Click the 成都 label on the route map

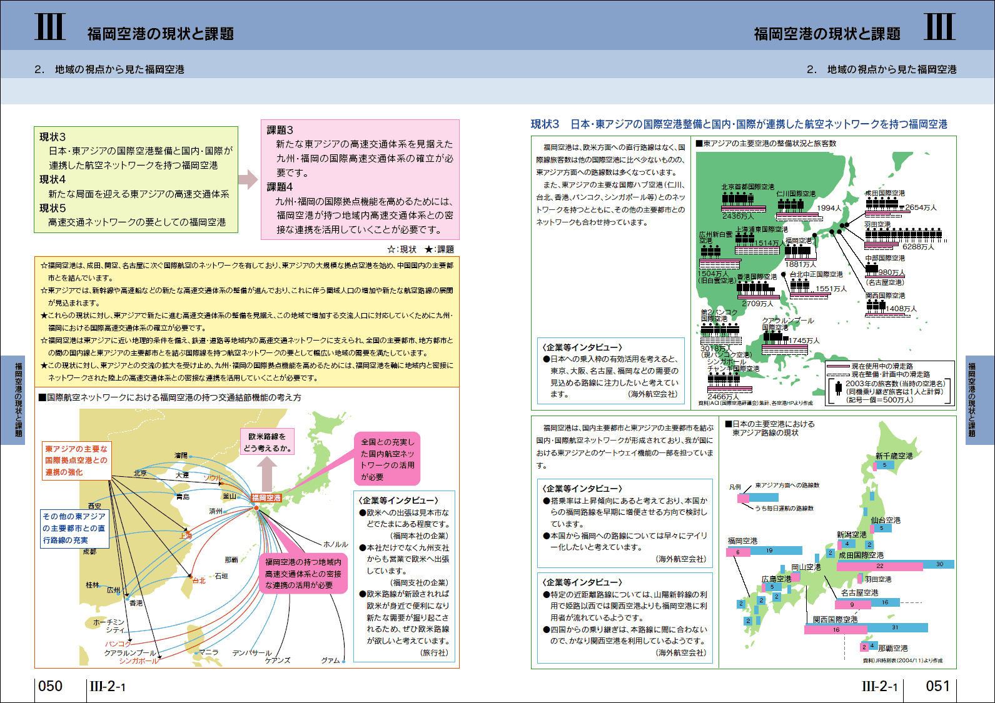pos(89,552)
